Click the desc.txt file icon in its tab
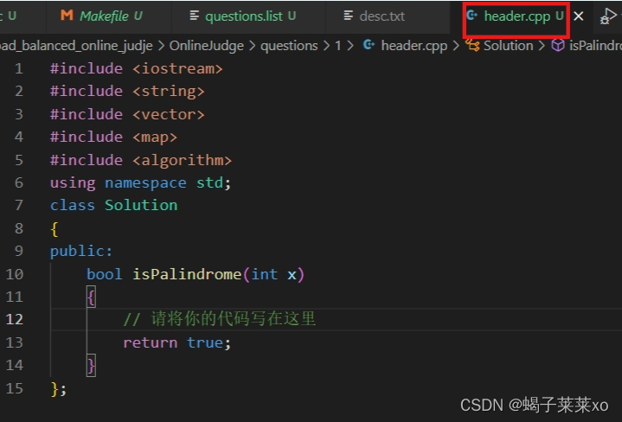 point(348,16)
